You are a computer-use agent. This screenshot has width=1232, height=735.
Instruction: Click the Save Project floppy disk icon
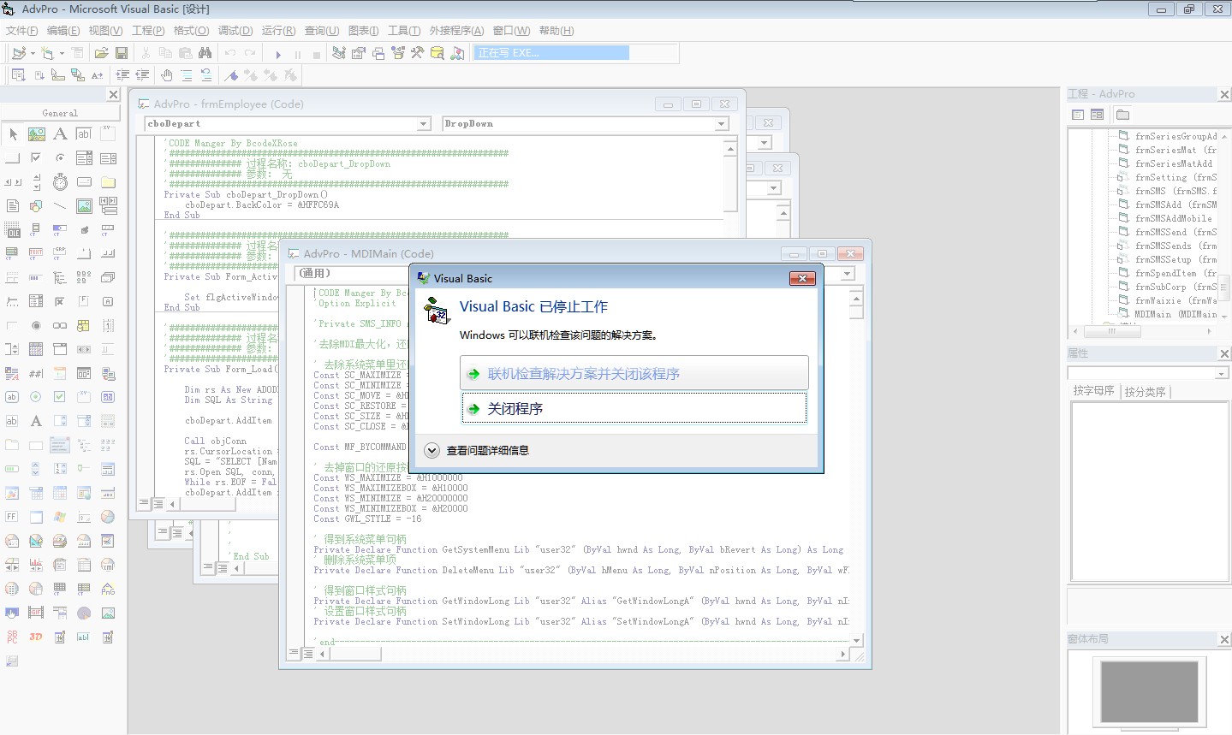point(122,53)
